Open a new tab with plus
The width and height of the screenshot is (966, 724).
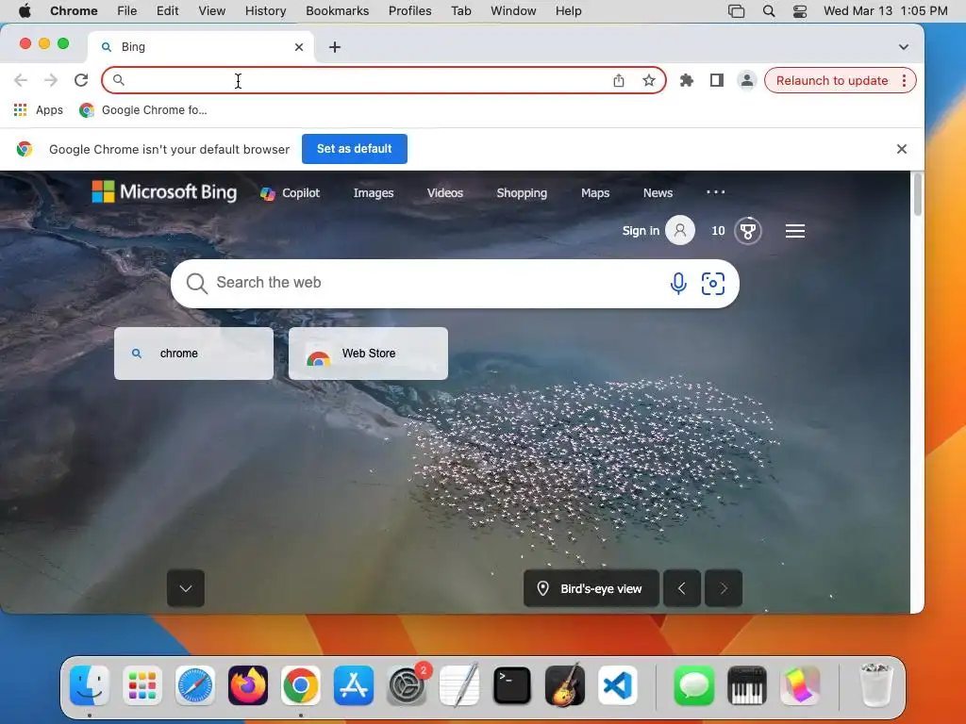(335, 47)
